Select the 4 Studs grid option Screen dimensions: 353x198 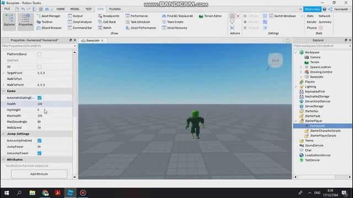click(x=250, y=22)
